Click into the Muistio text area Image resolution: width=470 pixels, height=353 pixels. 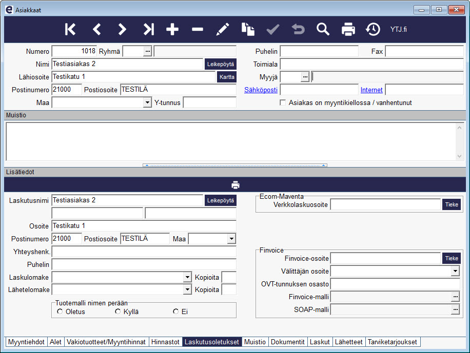click(231, 141)
